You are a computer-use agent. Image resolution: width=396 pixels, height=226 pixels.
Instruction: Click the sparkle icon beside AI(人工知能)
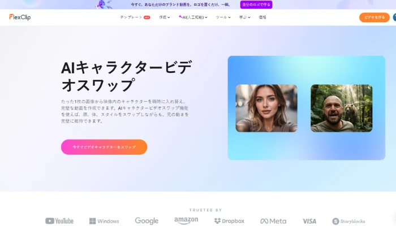[180, 16]
